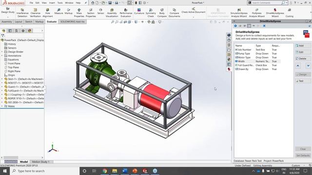Open the Costing tool

[289, 13]
